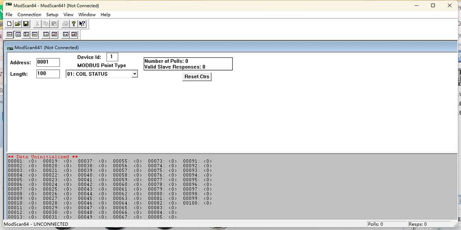Click the data entry '00010: <0>'

pos(22,203)
